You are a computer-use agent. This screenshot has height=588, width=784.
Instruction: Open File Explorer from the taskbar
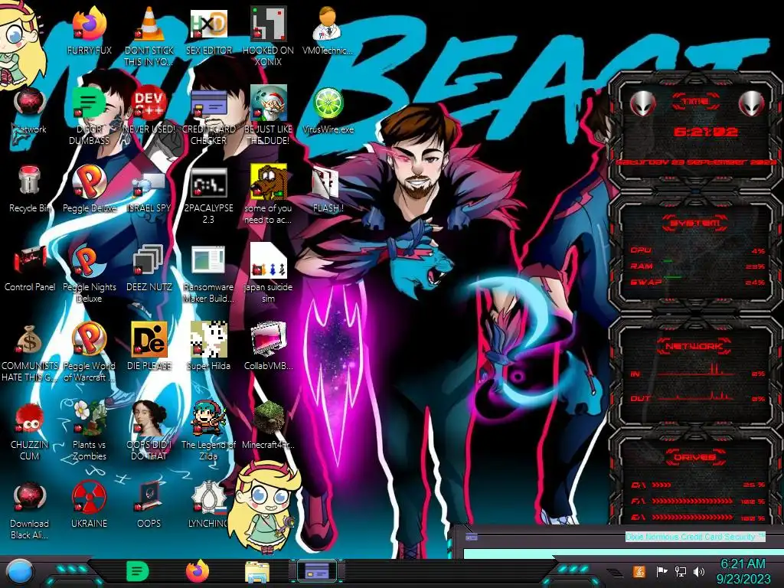click(x=257, y=572)
